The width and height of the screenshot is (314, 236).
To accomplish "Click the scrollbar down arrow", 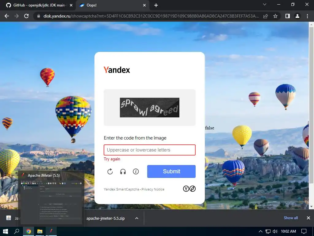I will pyautogui.click(x=312, y=206).
